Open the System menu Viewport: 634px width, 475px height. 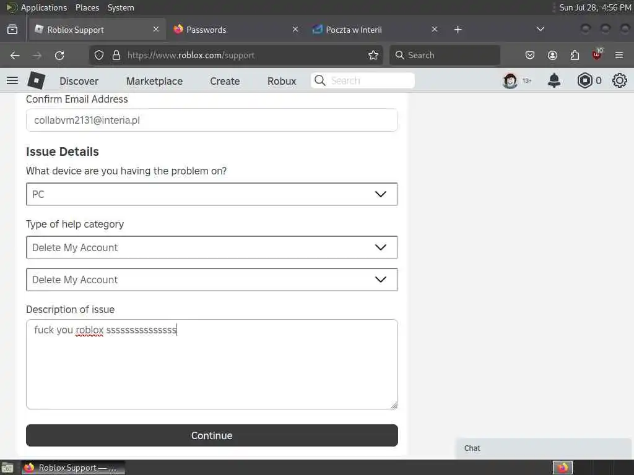[121, 7]
